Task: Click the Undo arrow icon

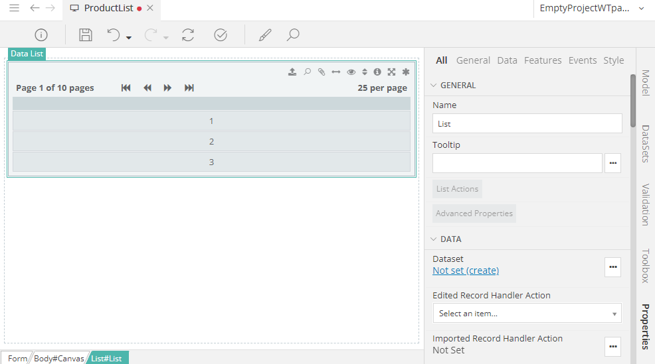Action: 114,35
